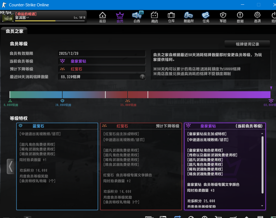Open the 铭牌使用记录 button
The image size is (276, 218).
pyautogui.click(x=247, y=44)
